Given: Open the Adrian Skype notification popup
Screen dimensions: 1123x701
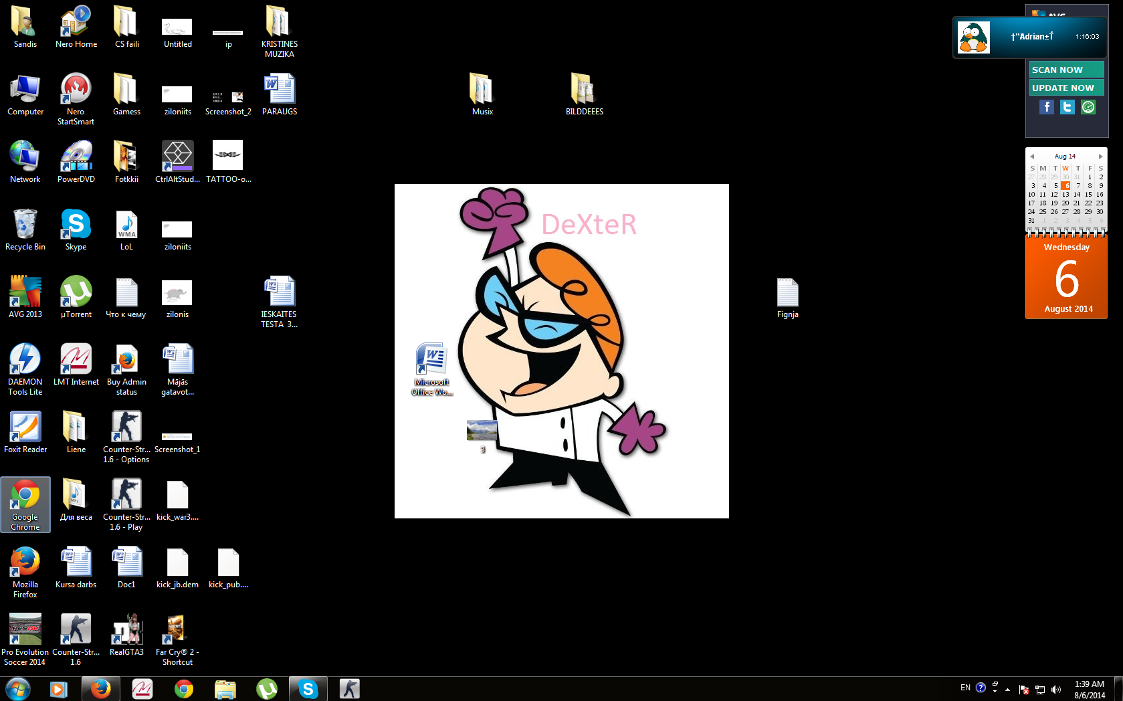Looking at the screenshot, I should click(x=1029, y=37).
